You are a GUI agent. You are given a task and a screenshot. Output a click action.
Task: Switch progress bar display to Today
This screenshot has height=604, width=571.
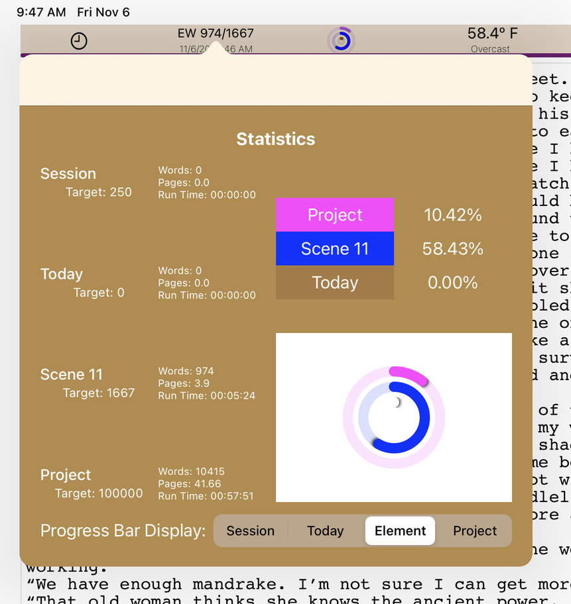tap(325, 531)
